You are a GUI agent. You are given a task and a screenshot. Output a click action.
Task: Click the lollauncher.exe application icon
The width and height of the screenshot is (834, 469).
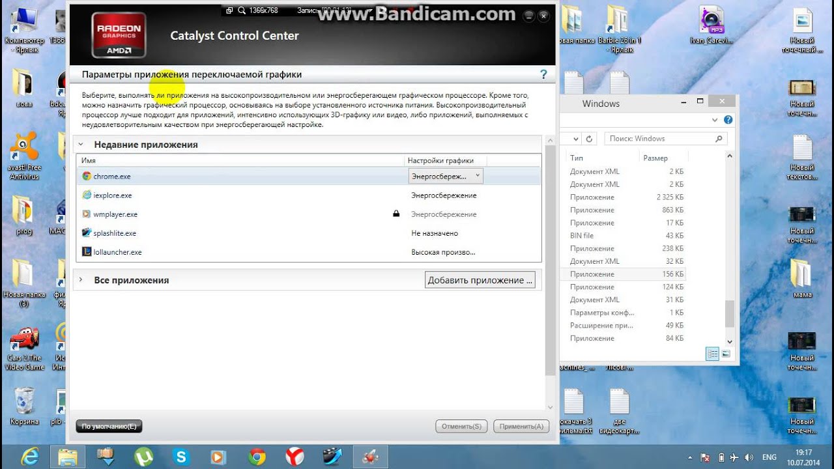(87, 251)
